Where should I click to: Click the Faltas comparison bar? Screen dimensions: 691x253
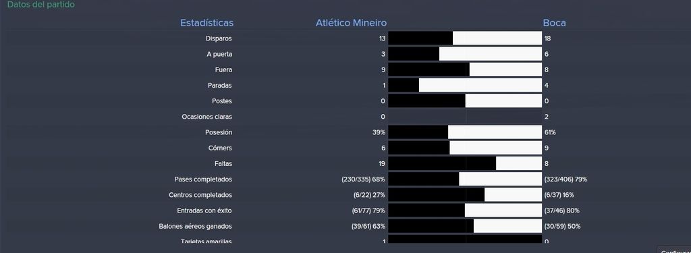click(x=465, y=163)
